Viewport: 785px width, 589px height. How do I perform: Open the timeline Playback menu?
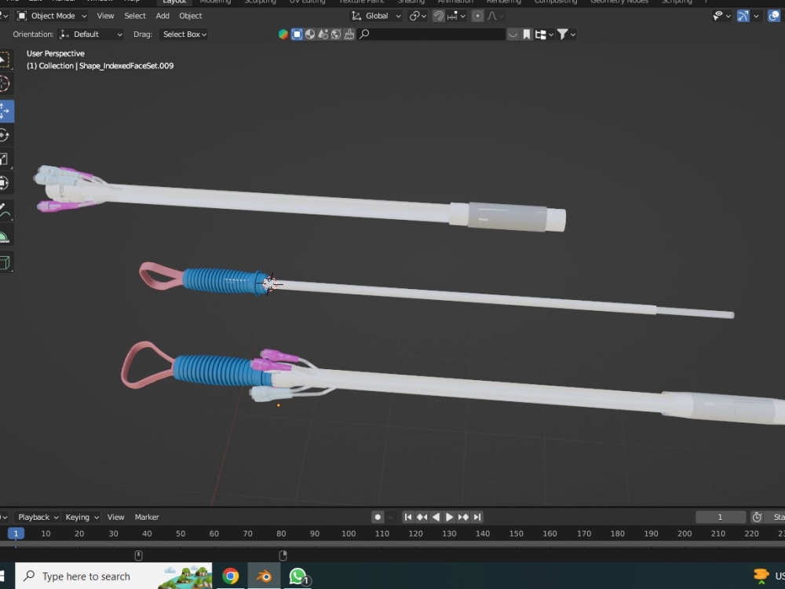tap(38, 517)
